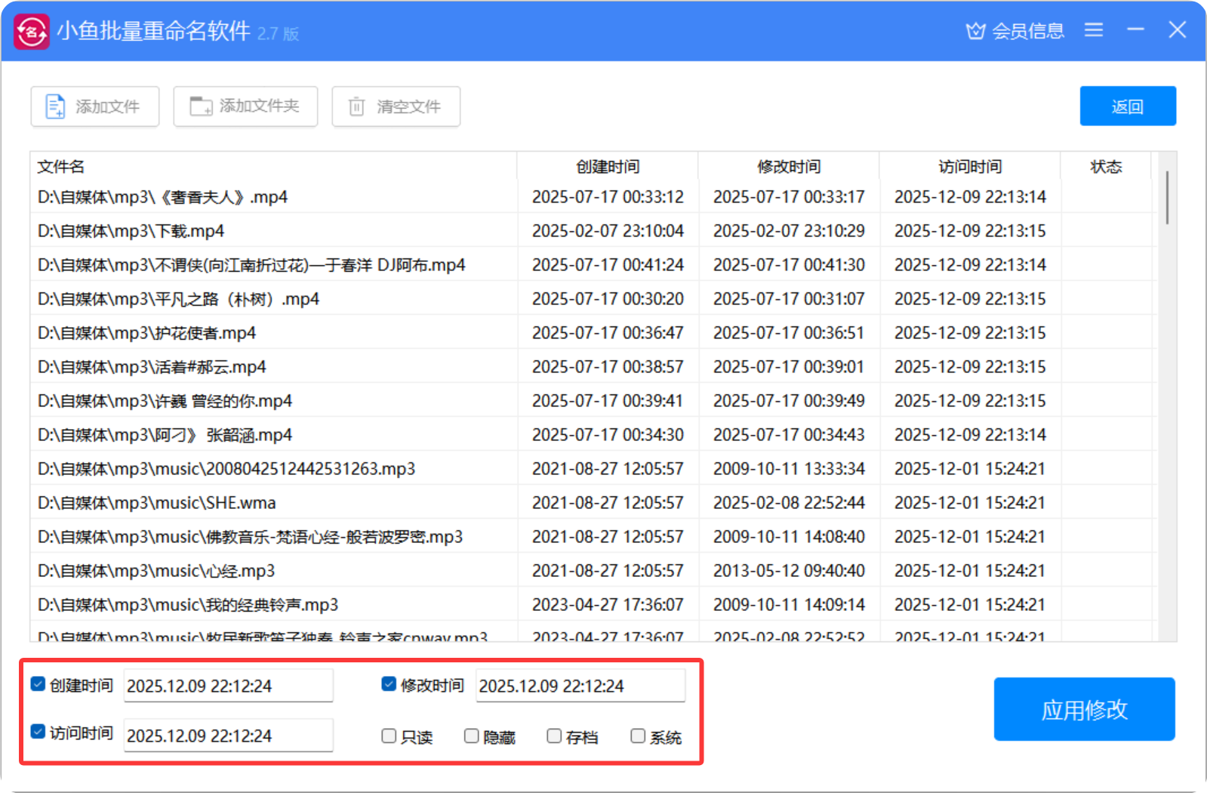This screenshot has width=1207, height=793.
Task: Click the 添加文件夹 folder icon
Action: click(201, 106)
